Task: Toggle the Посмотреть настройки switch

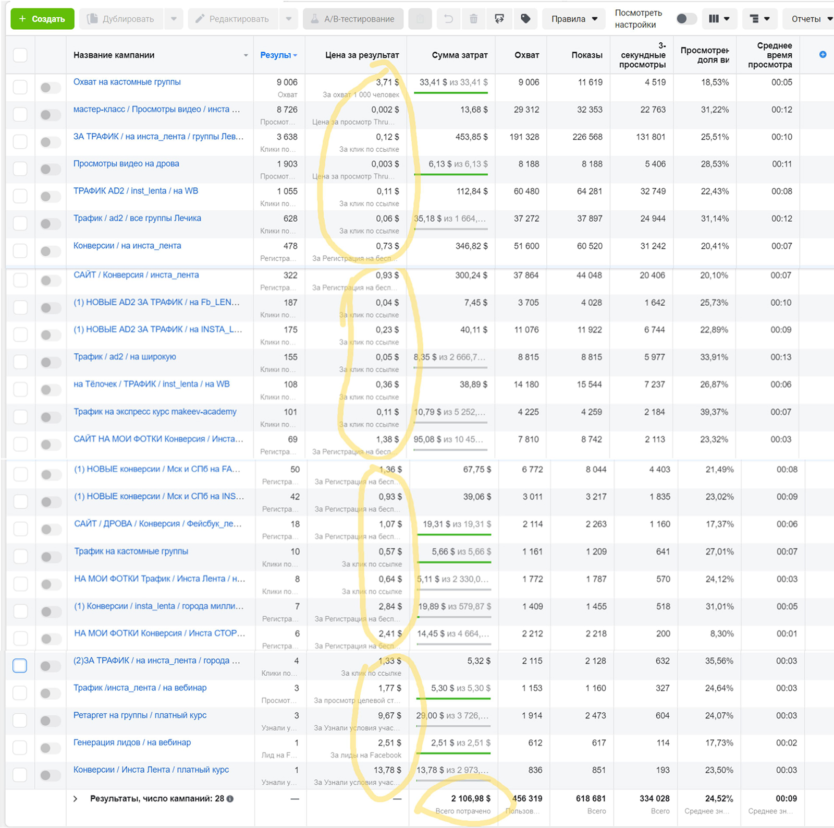Action: 686,19
